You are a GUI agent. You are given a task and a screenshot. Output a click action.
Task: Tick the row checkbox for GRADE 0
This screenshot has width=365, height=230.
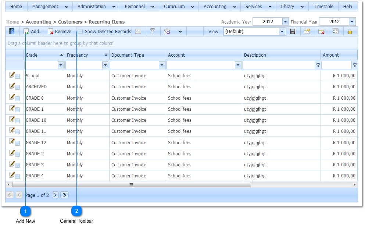[x=17, y=99]
